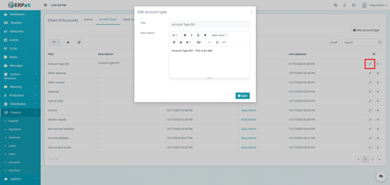Screen dimensions: 390x185
Task: Click the Save button in dialog
Action: 243,96
